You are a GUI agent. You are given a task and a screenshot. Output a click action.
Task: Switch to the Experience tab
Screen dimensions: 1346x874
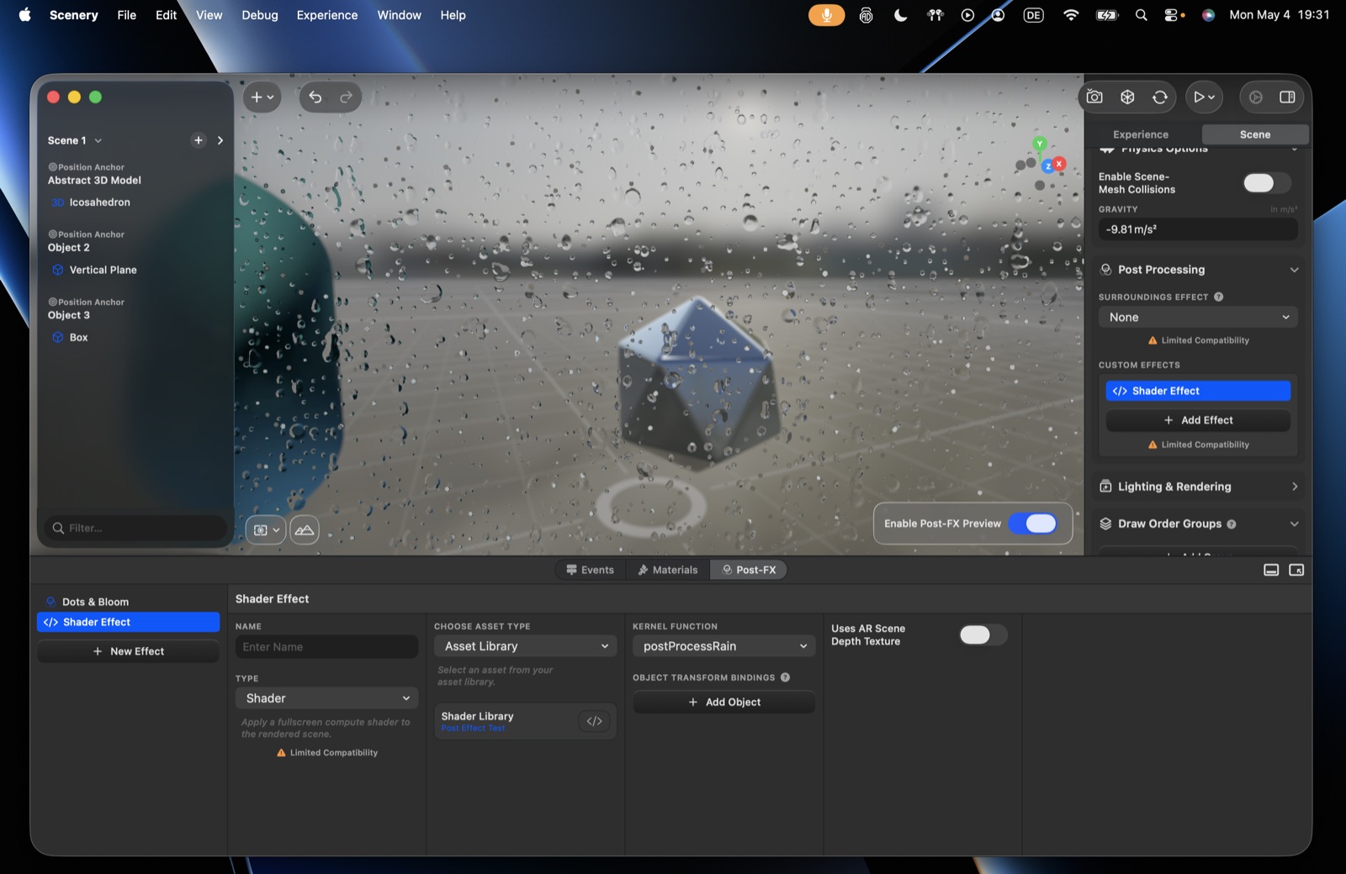tap(1141, 134)
